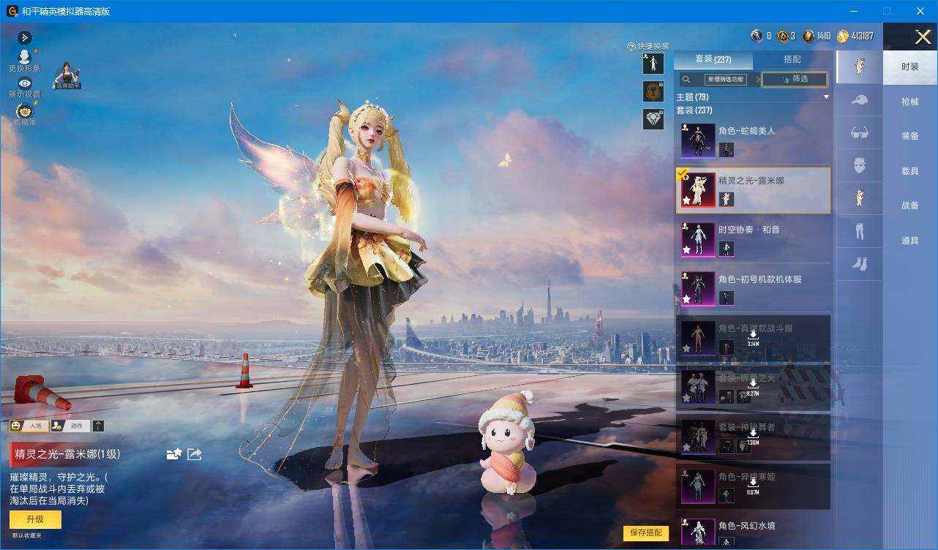Expand the 主题 (79) section arrow
Image resolution: width=938 pixels, height=550 pixels.
(x=827, y=97)
